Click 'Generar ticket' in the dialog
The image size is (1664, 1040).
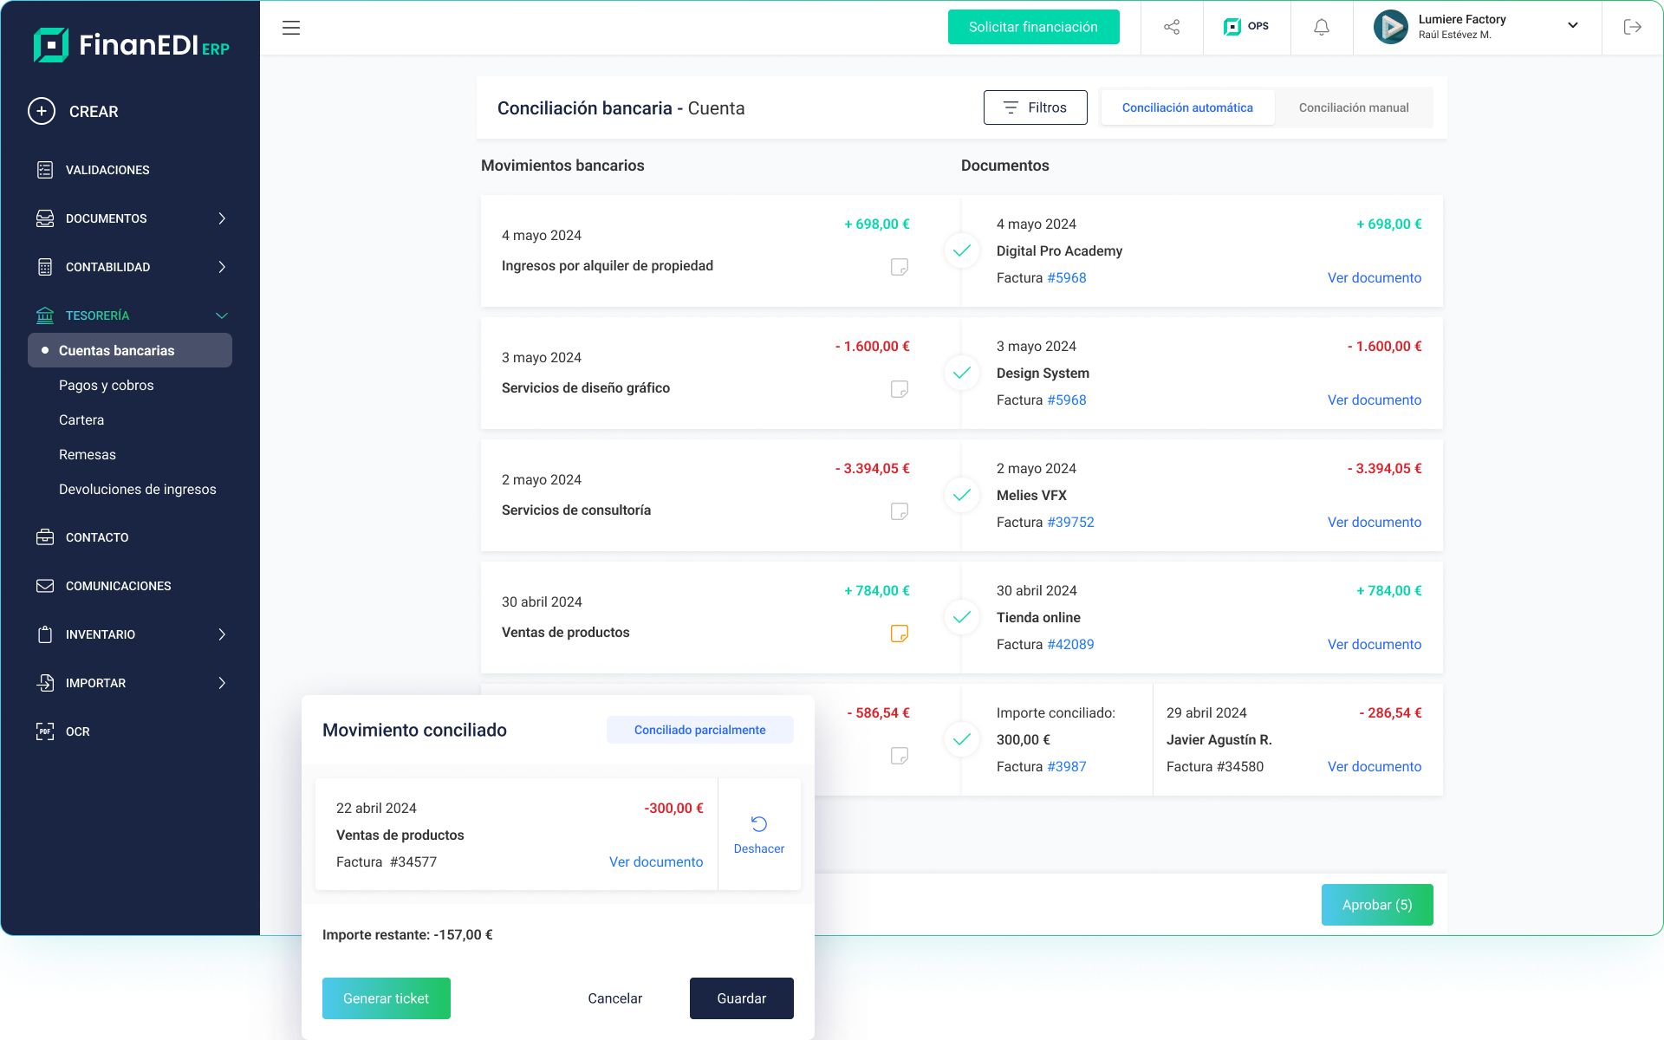[386, 998]
